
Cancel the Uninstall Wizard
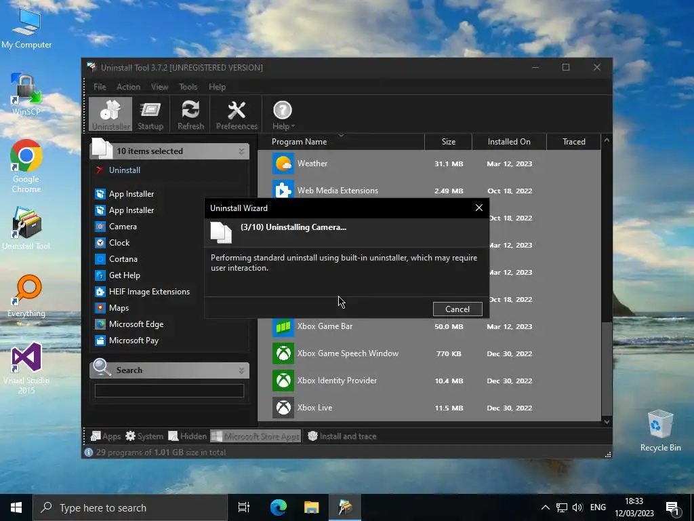coord(457,309)
